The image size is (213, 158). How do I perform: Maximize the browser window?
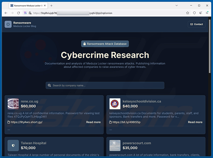tap(199, 5)
